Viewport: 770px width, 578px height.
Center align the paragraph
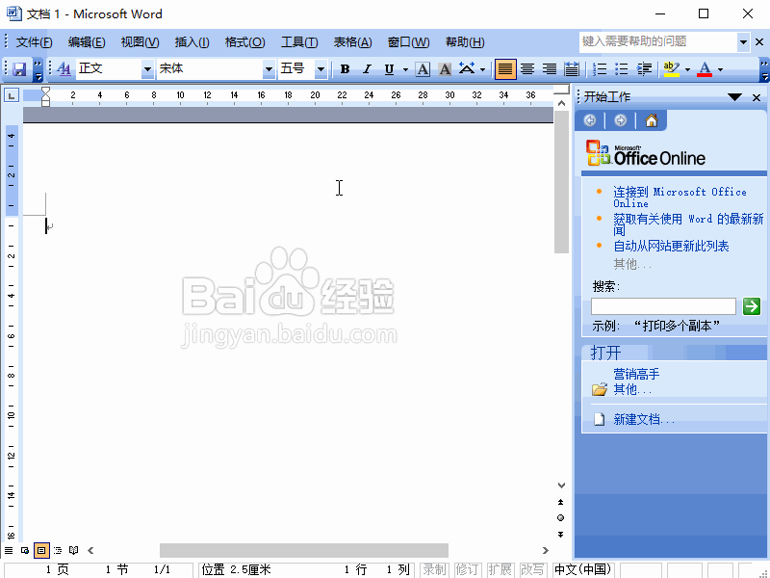click(527, 69)
